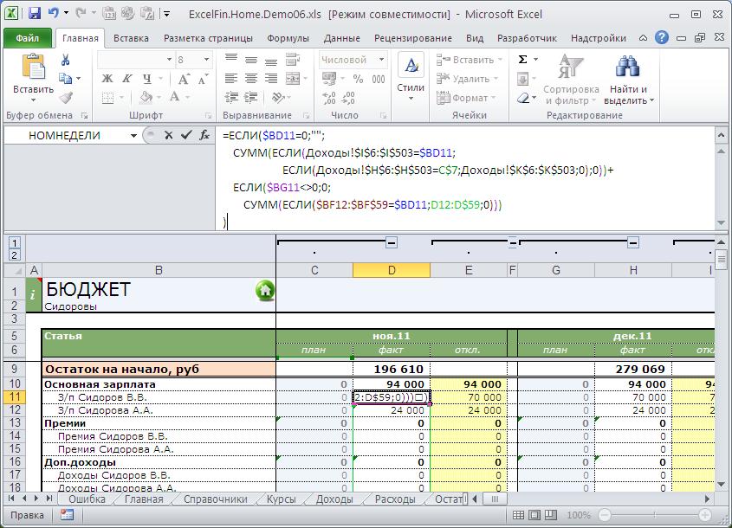Click outline level 2 button
This screenshot has width=732, height=528.
(x=15, y=255)
